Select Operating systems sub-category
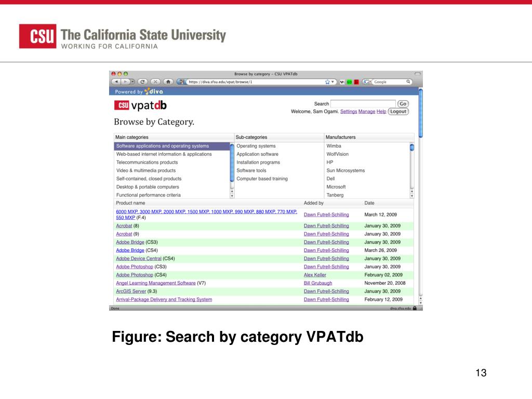Viewport: 532px width, 399px height. pyautogui.click(x=256, y=146)
